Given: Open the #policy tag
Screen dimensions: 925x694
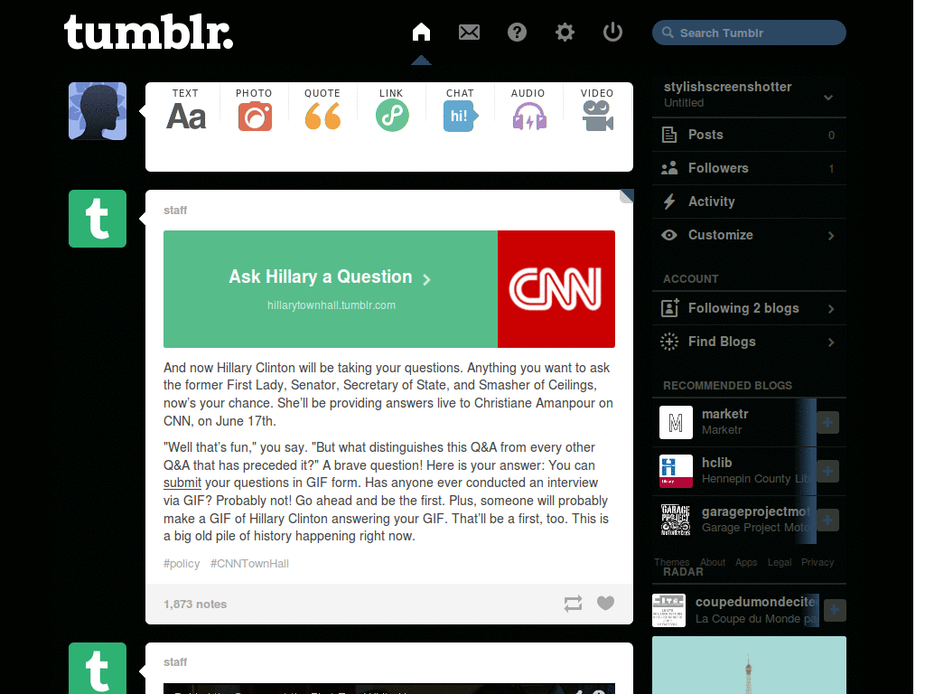Looking at the screenshot, I should (x=182, y=564).
